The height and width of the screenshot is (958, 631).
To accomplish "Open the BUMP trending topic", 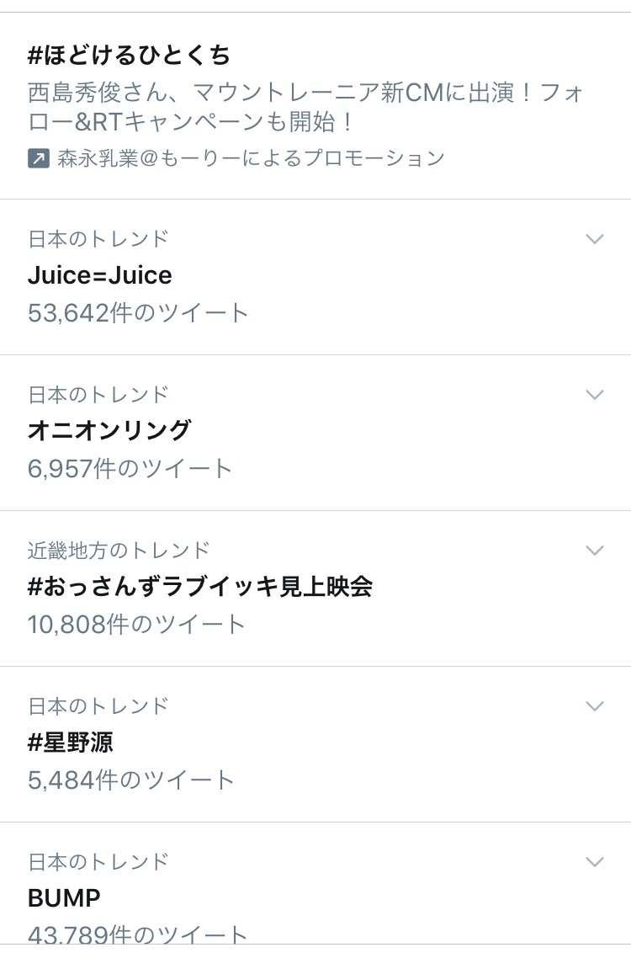I will point(64,898).
